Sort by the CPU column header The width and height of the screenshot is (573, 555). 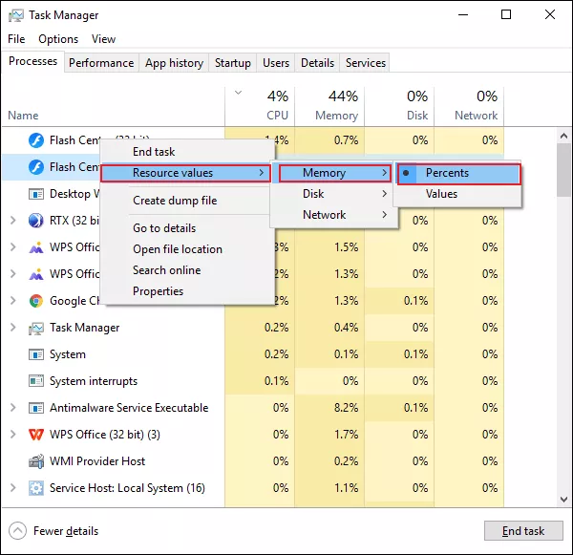[x=260, y=106]
